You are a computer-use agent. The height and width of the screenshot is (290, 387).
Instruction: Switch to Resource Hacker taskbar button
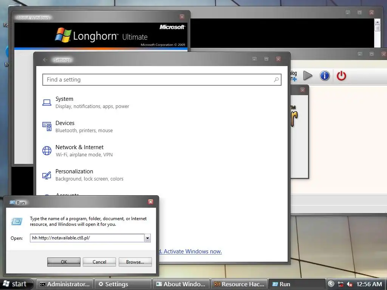(x=239, y=284)
